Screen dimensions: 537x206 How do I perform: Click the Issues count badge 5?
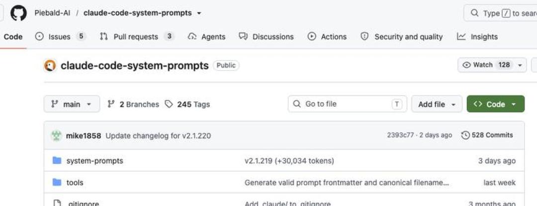click(81, 36)
